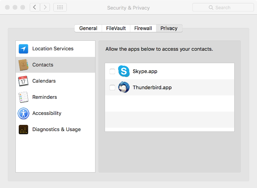Click the window minimize button

coord(15,7)
